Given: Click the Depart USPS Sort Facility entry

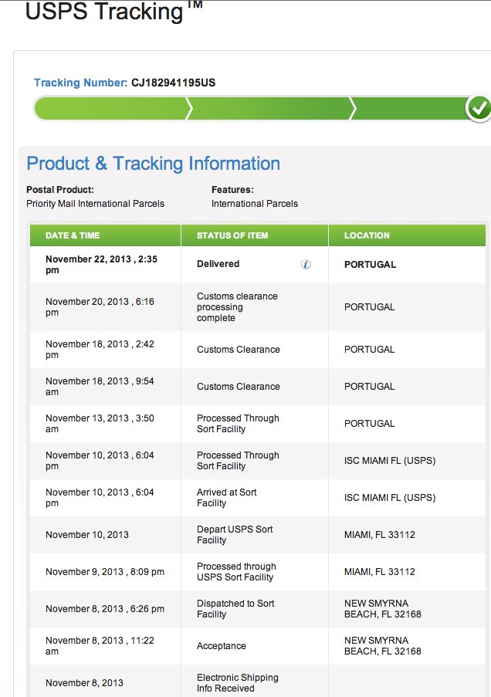Looking at the screenshot, I should 235,535.
